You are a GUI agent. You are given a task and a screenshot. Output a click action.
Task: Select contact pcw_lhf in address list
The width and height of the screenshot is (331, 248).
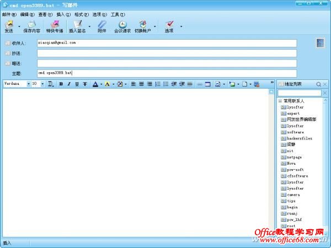pos(291,220)
